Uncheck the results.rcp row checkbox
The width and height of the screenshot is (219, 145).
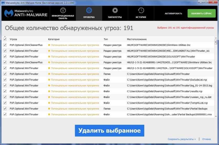[5, 91]
